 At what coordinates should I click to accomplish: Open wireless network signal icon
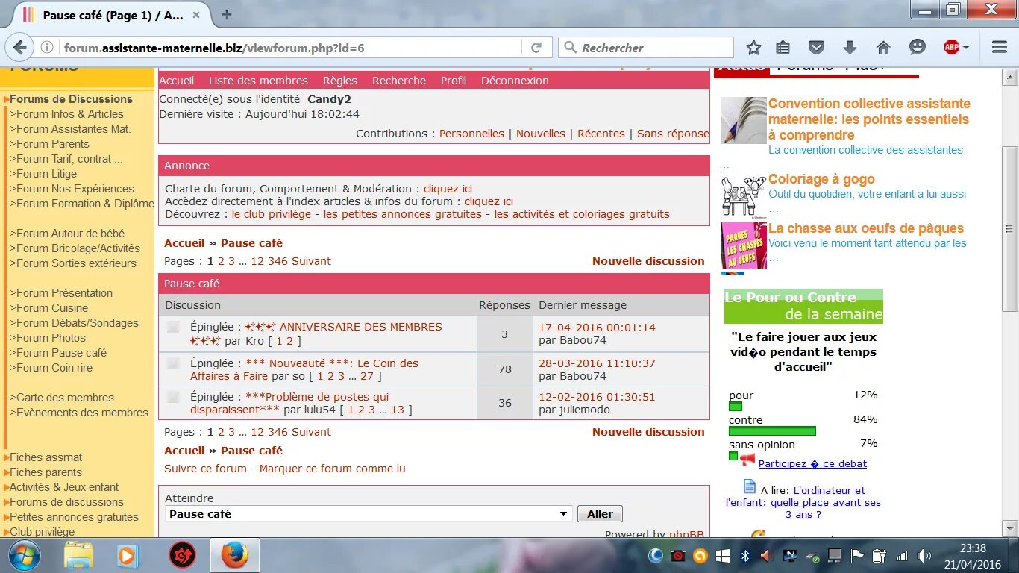pos(902,556)
